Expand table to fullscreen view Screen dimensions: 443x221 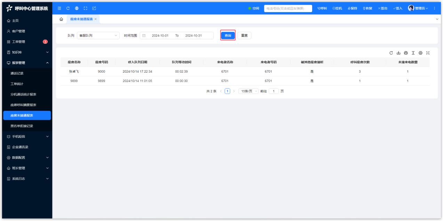click(x=428, y=53)
